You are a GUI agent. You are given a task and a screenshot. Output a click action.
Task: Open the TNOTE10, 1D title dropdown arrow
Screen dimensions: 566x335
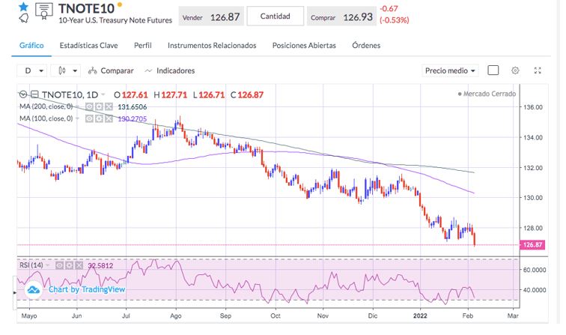pos(103,94)
